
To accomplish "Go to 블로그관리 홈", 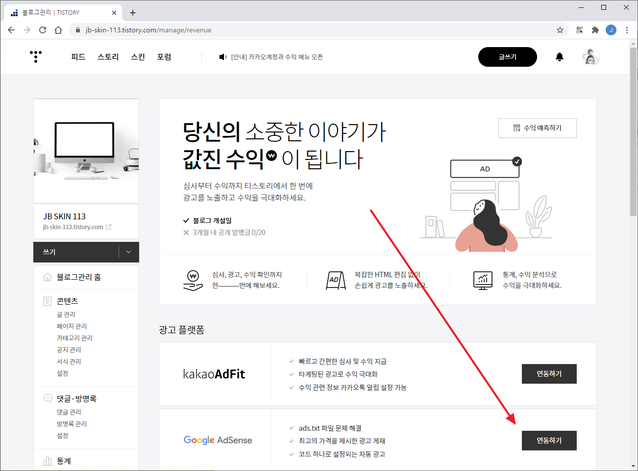I will pyautogui.click(x=78, y=277).
